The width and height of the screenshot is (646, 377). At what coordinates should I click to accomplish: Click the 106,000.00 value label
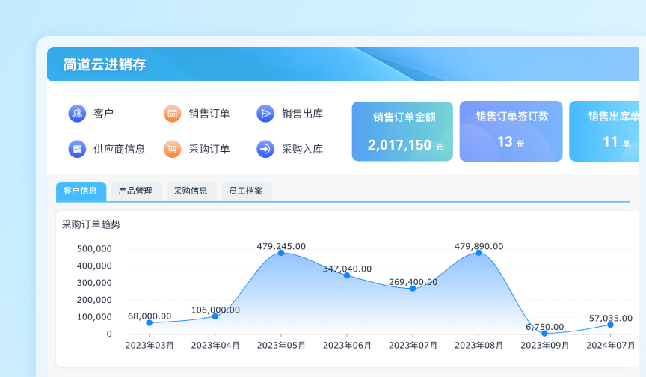tap(215, 310)
